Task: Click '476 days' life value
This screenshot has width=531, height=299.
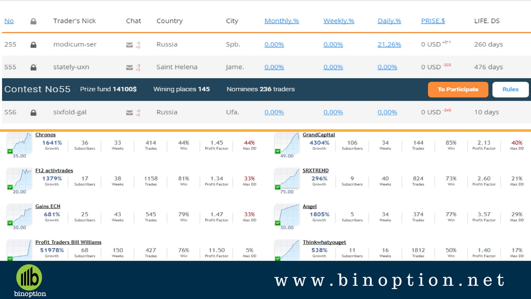Action: (x=488, y=67)
